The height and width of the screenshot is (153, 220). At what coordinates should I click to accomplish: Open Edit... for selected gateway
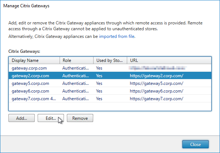51,118
